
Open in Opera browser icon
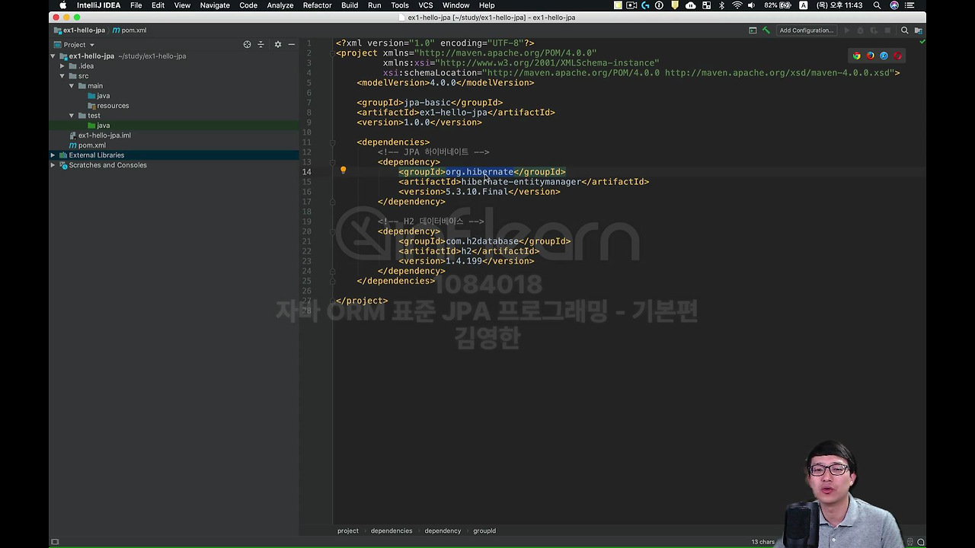(898, 56)
